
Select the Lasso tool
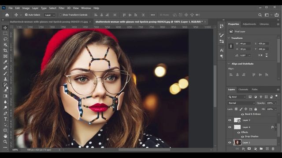click(5, 39)
